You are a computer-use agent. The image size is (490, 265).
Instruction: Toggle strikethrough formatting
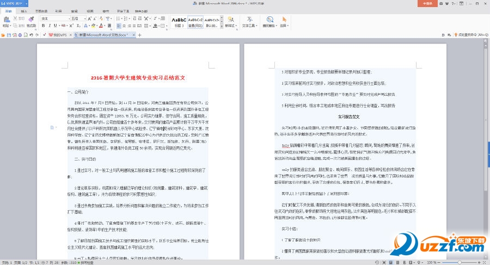click(x=63, y=26)
